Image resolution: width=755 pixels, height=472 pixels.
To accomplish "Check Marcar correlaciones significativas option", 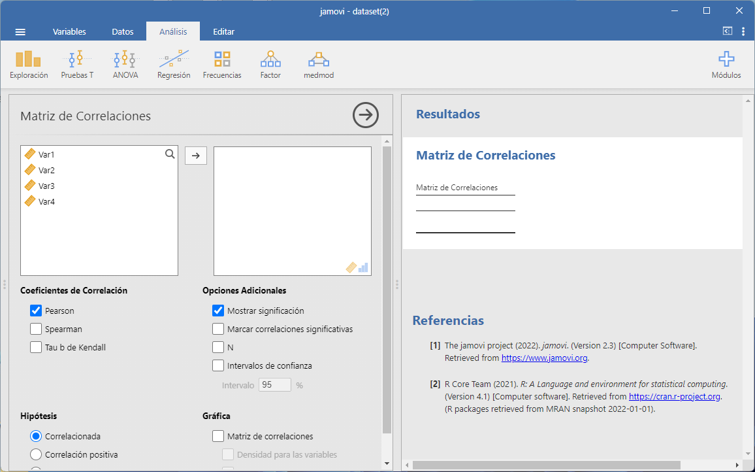I will 219,329.
